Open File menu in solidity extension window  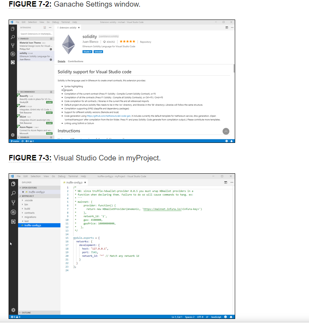(x=17, y=22)
